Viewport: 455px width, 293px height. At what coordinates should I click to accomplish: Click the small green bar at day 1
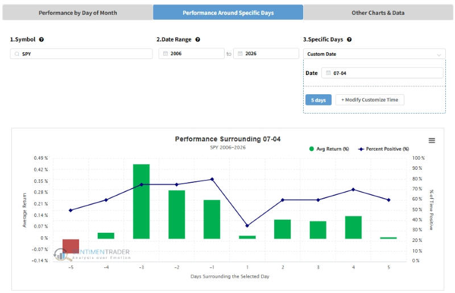click(x=247, y=237)
